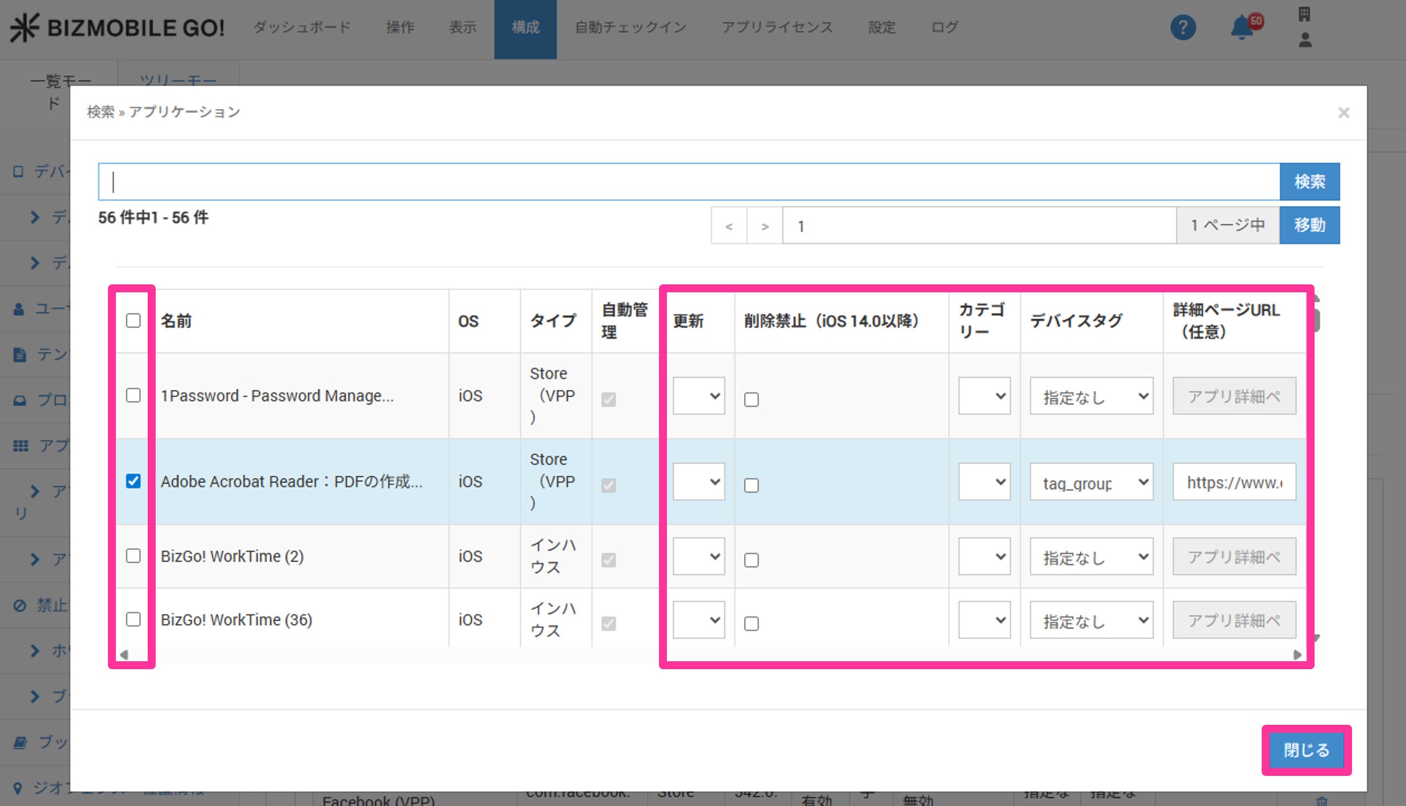Image resolution: width=1406 pixels, height=806 pixels.
Task: Toggle the select-all header checkbox
Action: coord(133,321)
